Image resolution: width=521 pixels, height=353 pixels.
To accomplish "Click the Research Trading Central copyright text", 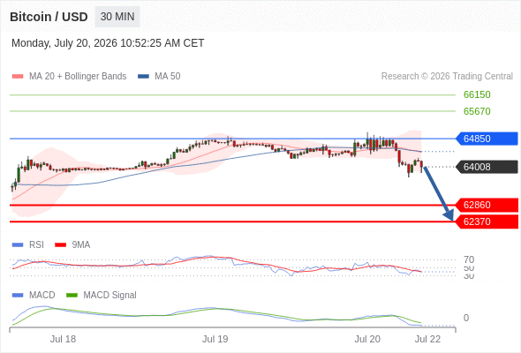I will tap(447, 77).
